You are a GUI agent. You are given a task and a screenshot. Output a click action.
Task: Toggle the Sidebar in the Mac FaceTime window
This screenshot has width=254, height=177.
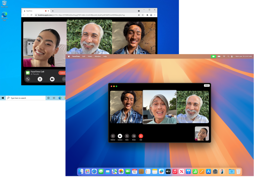113,136
